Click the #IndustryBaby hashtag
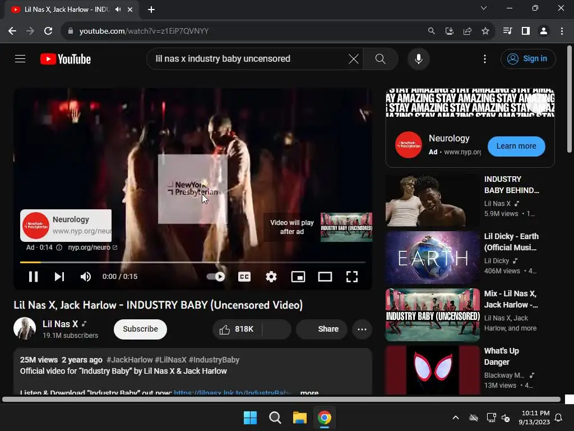This screenshot has height=431, width=574. [214, 360]
